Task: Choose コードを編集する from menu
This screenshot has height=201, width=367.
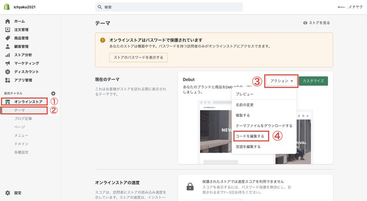Action: point(250,136)
